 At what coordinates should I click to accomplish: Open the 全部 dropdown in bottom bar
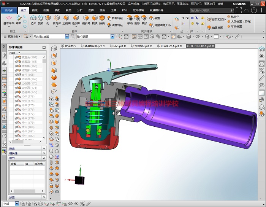17,204
